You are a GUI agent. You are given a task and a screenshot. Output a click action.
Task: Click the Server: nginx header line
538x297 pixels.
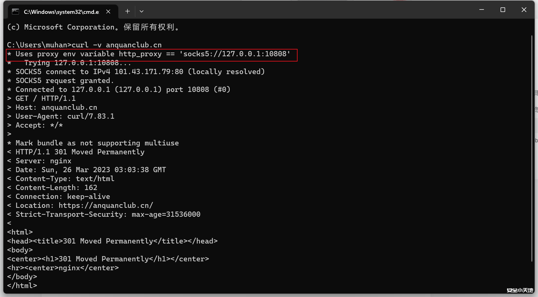click(43, 161)
